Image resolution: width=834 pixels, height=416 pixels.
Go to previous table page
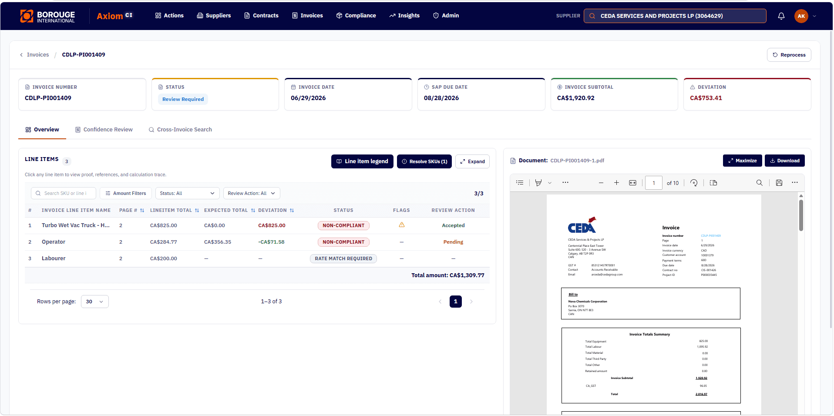pos(440,302)
